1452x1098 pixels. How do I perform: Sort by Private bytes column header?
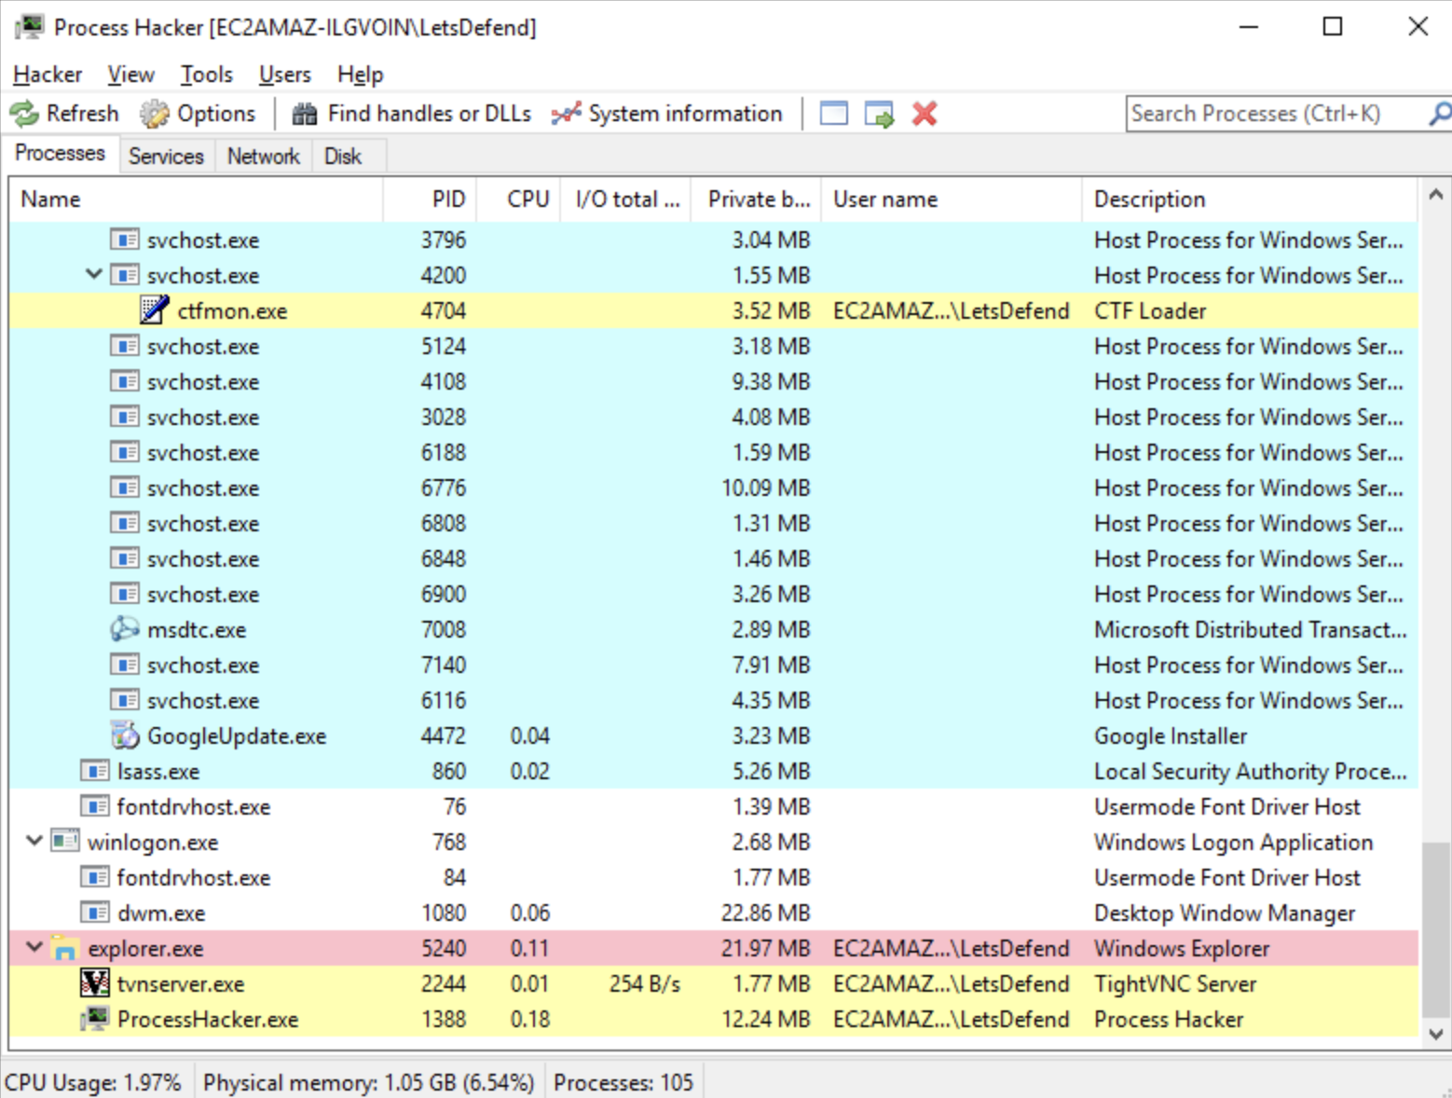click(x=756, y=199)
